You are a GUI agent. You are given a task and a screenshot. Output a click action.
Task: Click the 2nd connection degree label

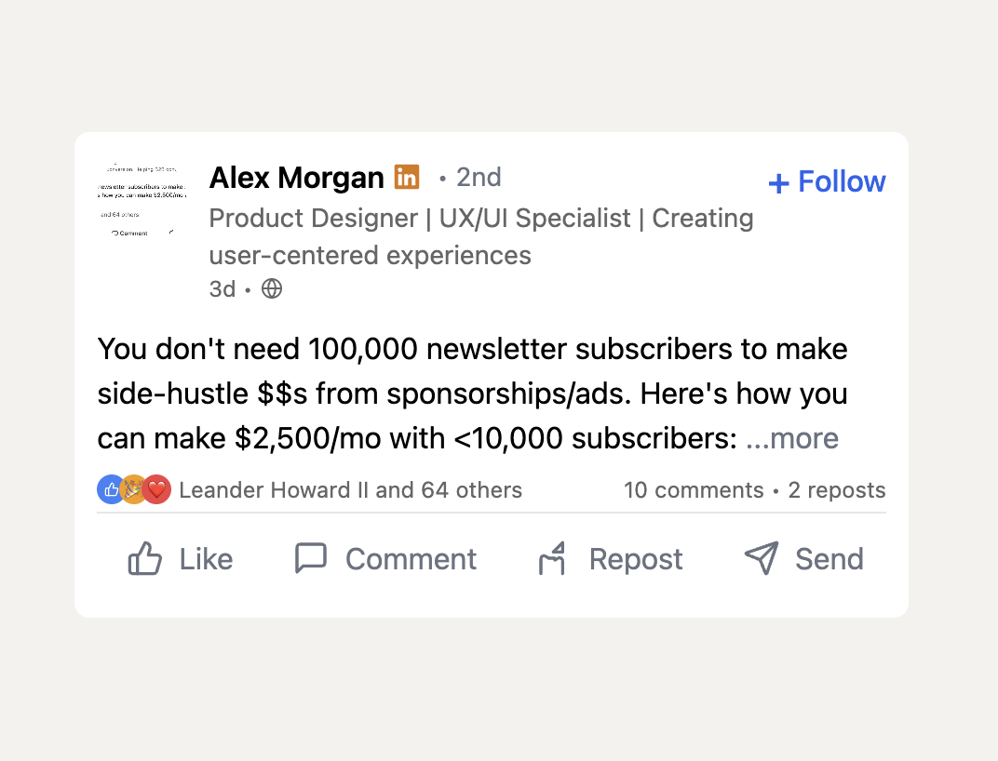click(478, 177)
